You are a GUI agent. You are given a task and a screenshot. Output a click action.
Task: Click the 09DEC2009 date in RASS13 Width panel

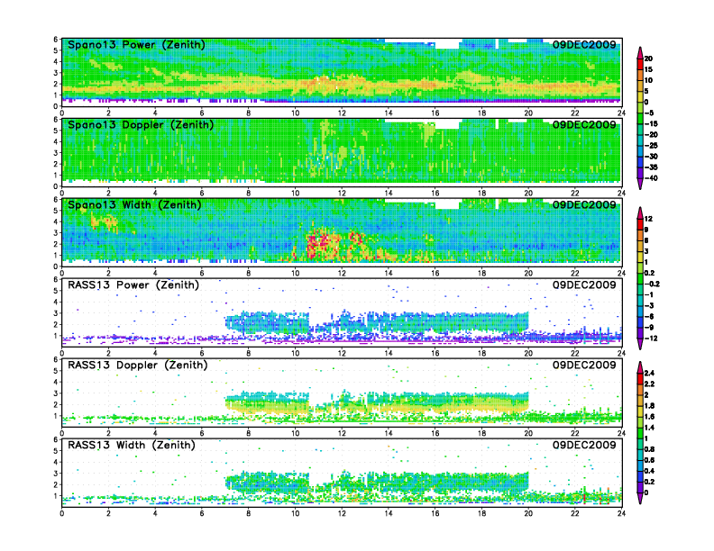(584, 445)
